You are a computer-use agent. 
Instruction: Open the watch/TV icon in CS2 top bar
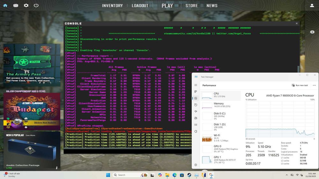(16, 5)
